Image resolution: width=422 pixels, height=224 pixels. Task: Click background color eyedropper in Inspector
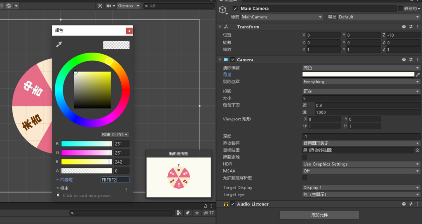coord(418,75)
